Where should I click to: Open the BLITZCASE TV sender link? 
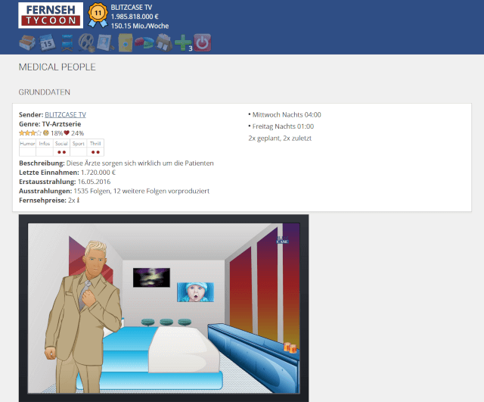click(x=66, y=114)
